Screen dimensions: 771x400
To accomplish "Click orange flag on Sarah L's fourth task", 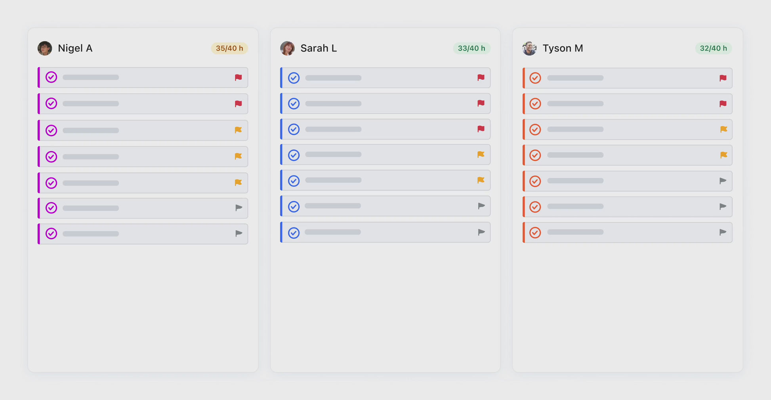I will 481,154.
